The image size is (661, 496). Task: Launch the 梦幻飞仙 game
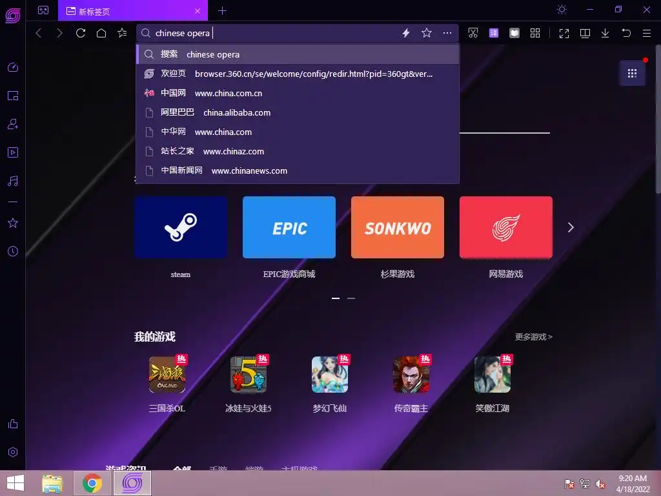(330, 375)
